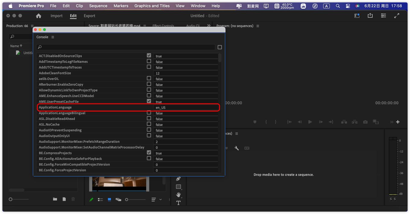Uncheck the ACT.DisabledOnSourceClips checkbox
This screenshot has height=214, width=410.
coord(149,56)
